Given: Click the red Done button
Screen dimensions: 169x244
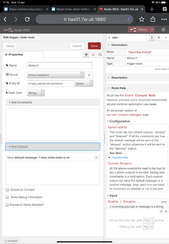Looking at the screenshot, I should click(94, 46).
